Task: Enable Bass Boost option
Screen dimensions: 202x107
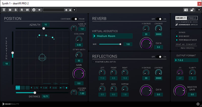Action: 177,36
